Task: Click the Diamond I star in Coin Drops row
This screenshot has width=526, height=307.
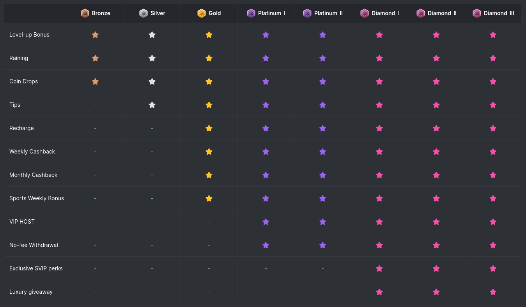Action: coord(379,81)
